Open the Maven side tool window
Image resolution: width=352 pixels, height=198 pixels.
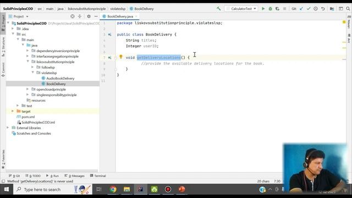coord(349,22)
